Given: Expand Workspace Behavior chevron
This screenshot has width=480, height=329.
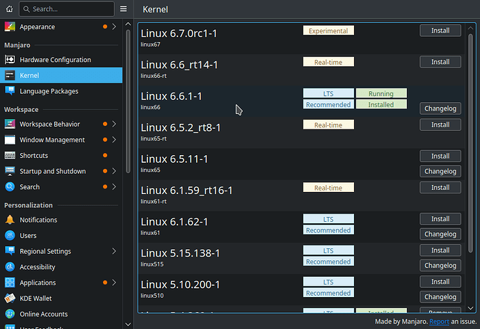Looking at the screenshot, I should pos(114,124).
